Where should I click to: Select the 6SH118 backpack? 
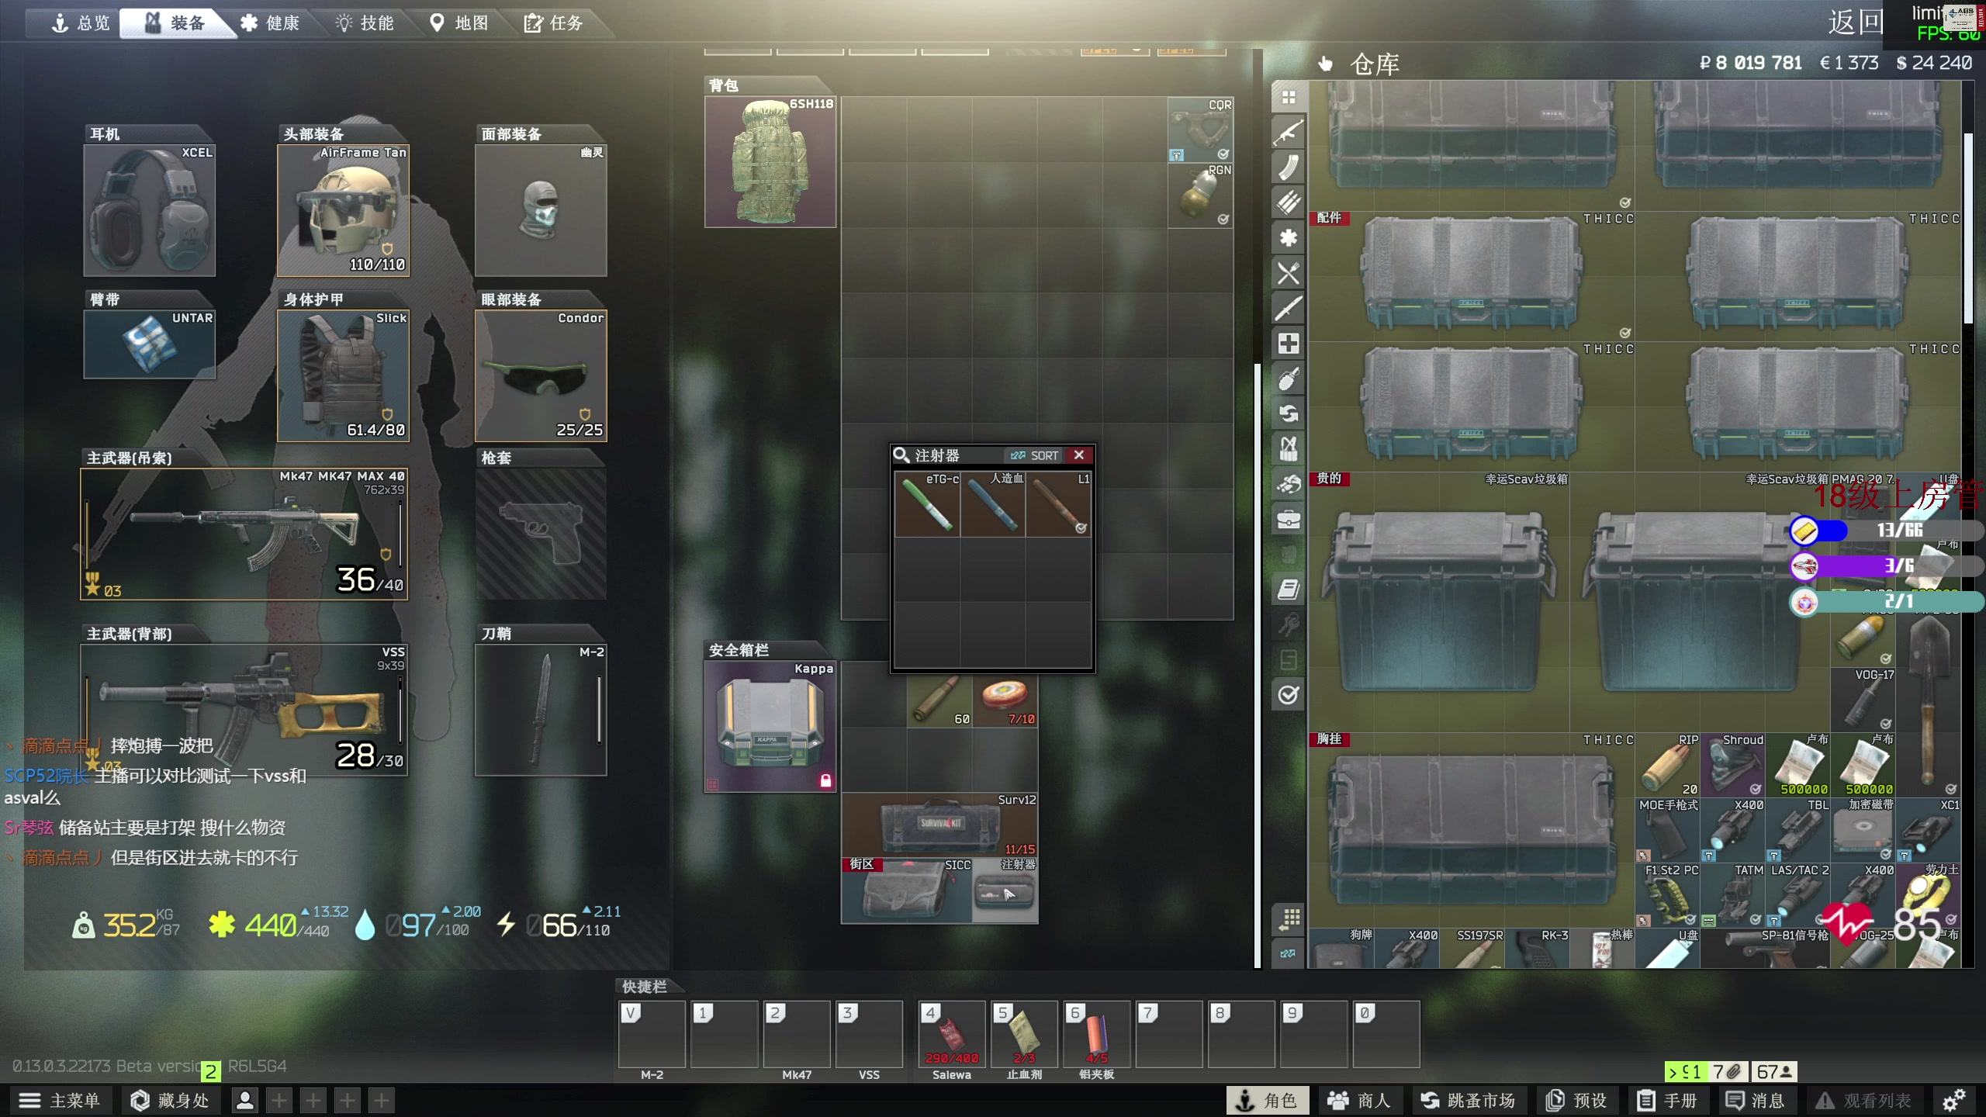tap(770, 161)
